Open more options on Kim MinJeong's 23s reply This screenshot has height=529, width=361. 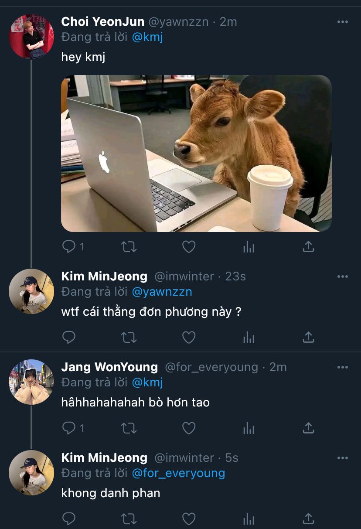(x=343, y=276)
